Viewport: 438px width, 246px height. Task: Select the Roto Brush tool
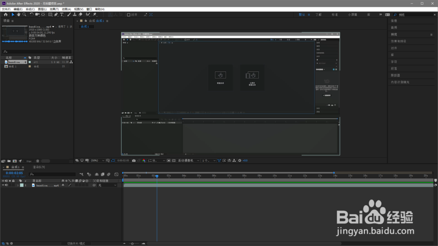pyautogui.click(x=88, y=14)
